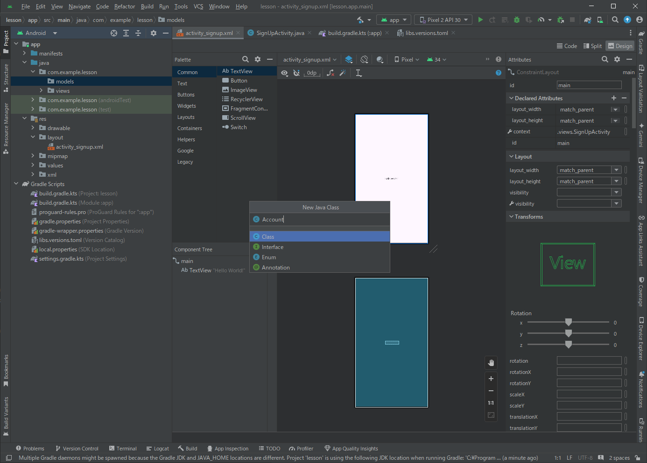
Task: Select Interface in New Java Class popup
Action: pos(320,247)
